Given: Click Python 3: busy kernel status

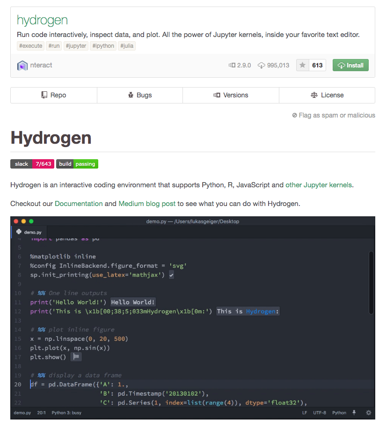Looking at the screenshot, I should tap(66, 413).
